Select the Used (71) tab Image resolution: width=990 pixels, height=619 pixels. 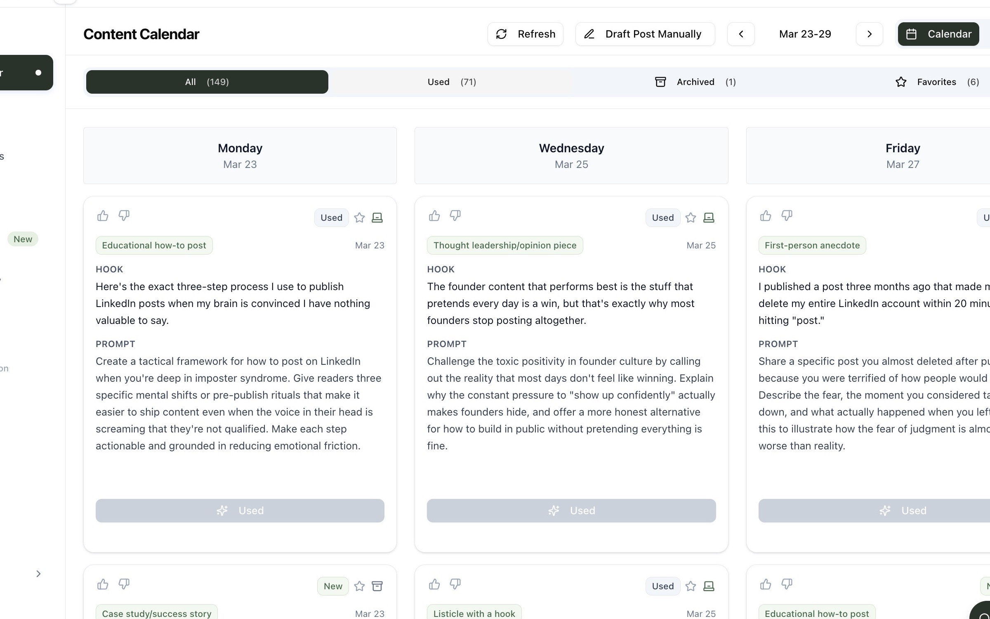[x=452, y=82]
